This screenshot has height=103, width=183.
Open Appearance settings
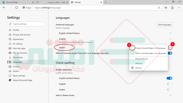18,39
